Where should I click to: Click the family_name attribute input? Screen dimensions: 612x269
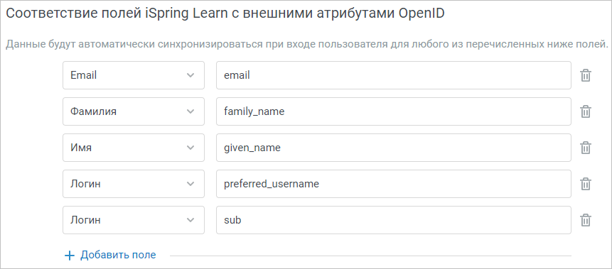click(394, 111)
